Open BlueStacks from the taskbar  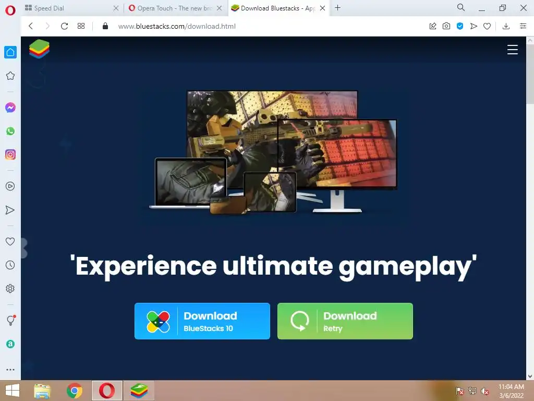139,391
